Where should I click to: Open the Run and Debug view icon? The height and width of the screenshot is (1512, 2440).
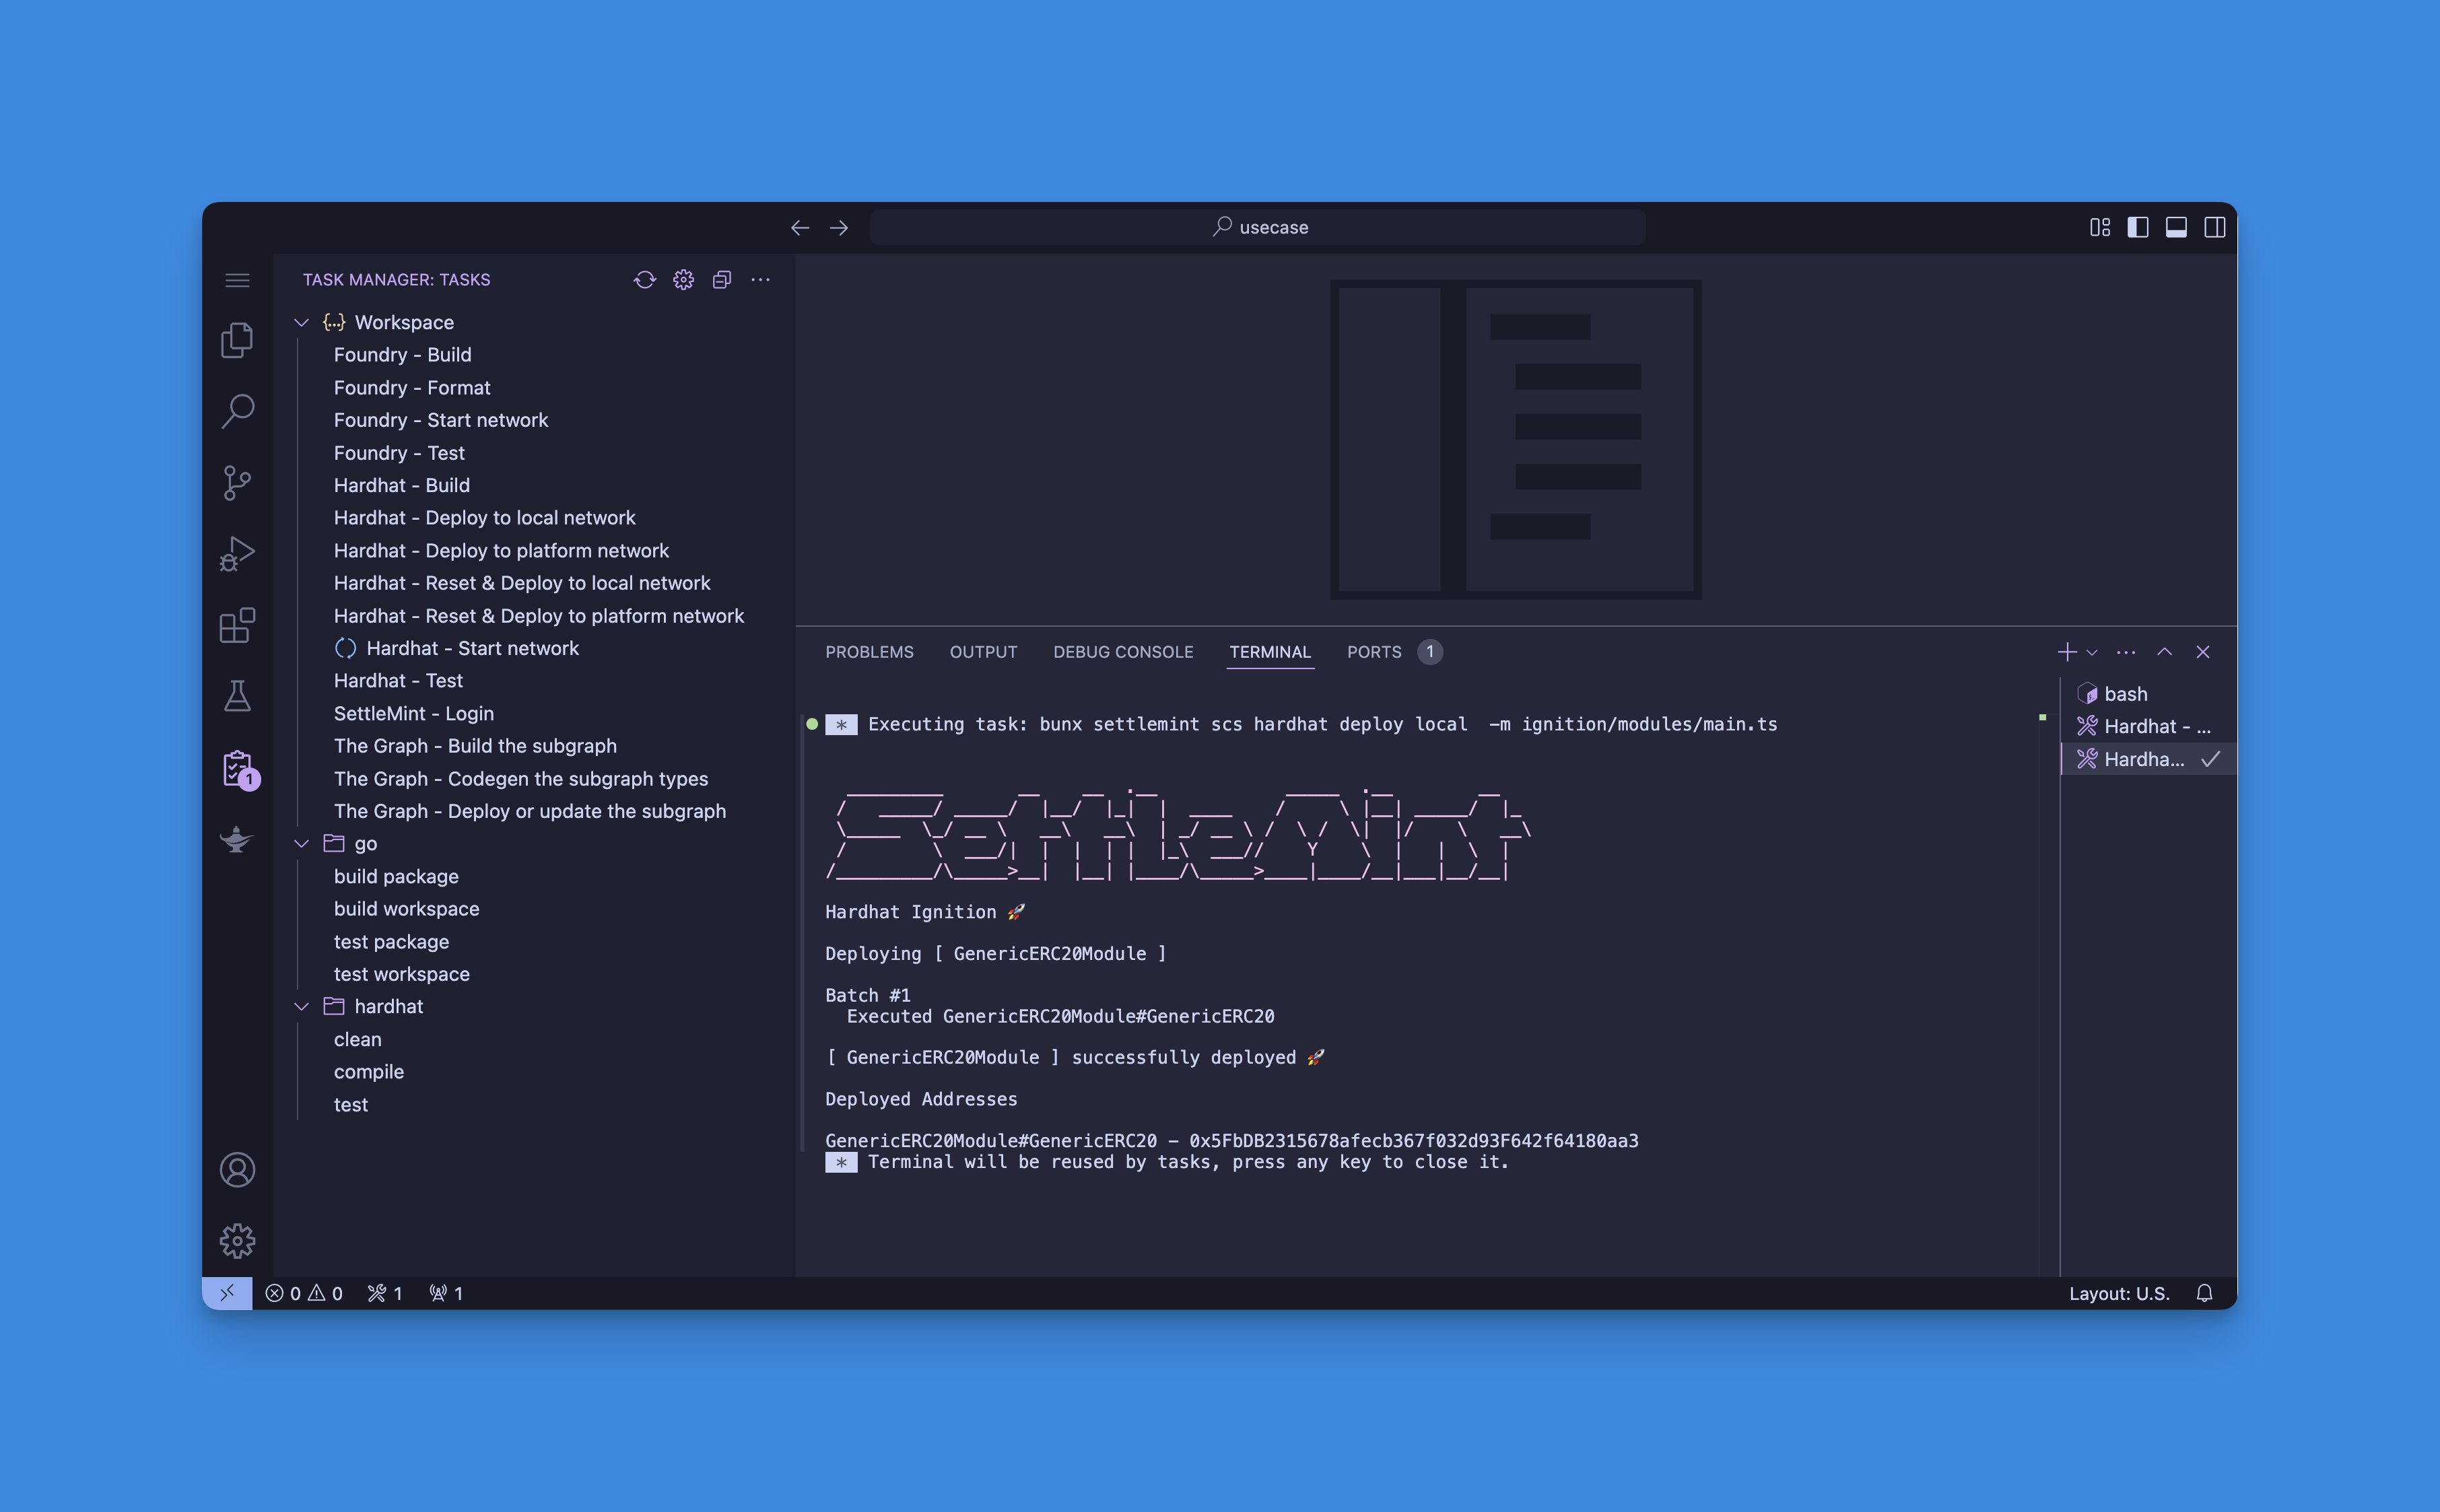tap(237, 554)
